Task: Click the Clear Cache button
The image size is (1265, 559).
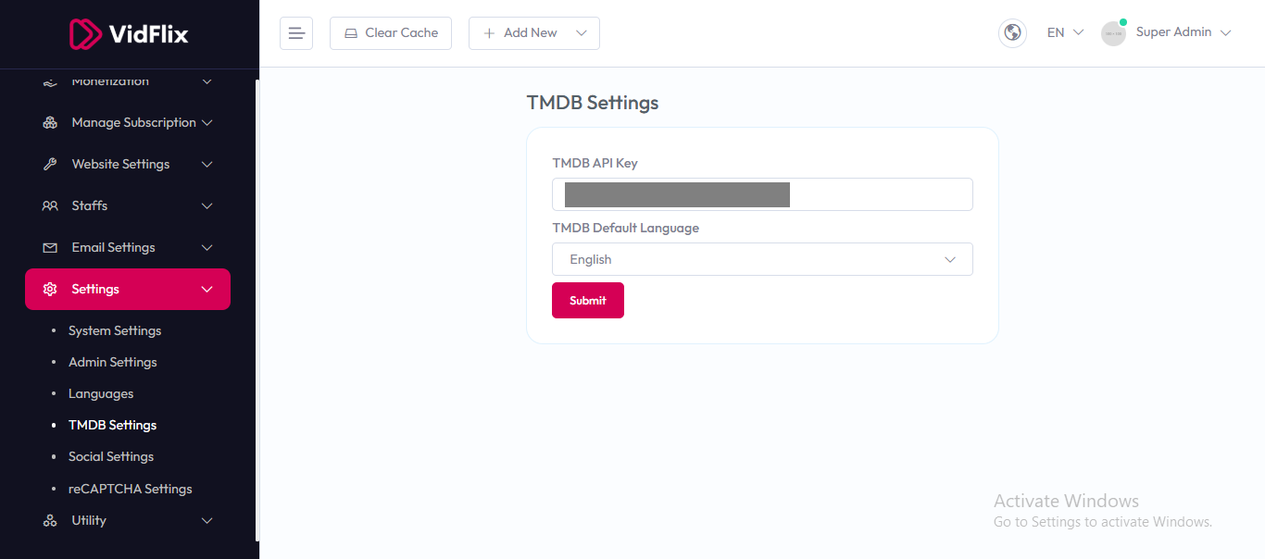Action: coord(391,33)
